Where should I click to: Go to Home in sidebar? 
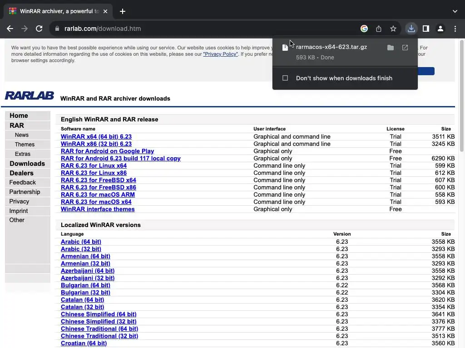[19, 116]
